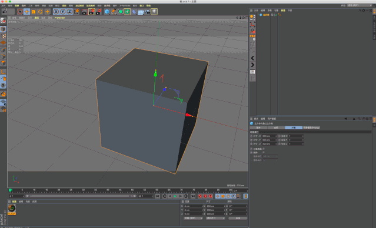Click Size X field stepper arrows

(x=276, y=136)
